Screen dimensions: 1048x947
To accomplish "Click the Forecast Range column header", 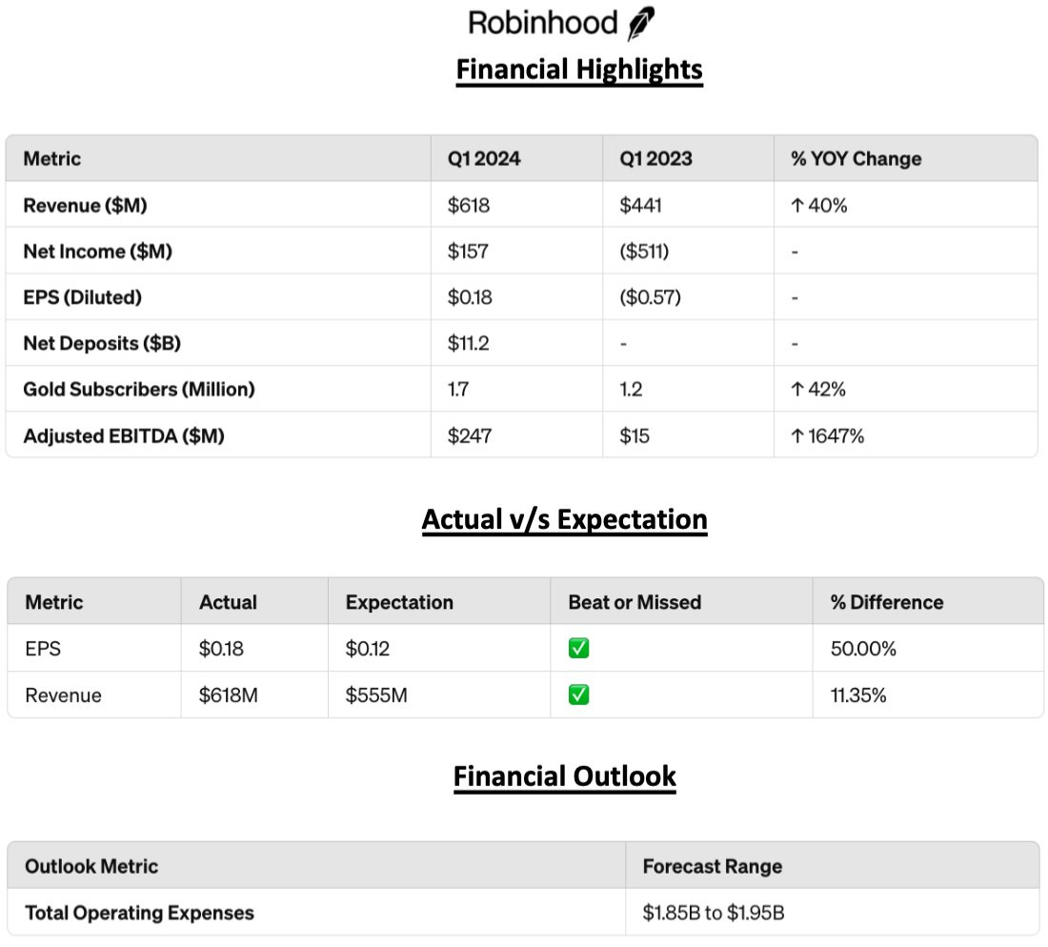I will (712, 866).
